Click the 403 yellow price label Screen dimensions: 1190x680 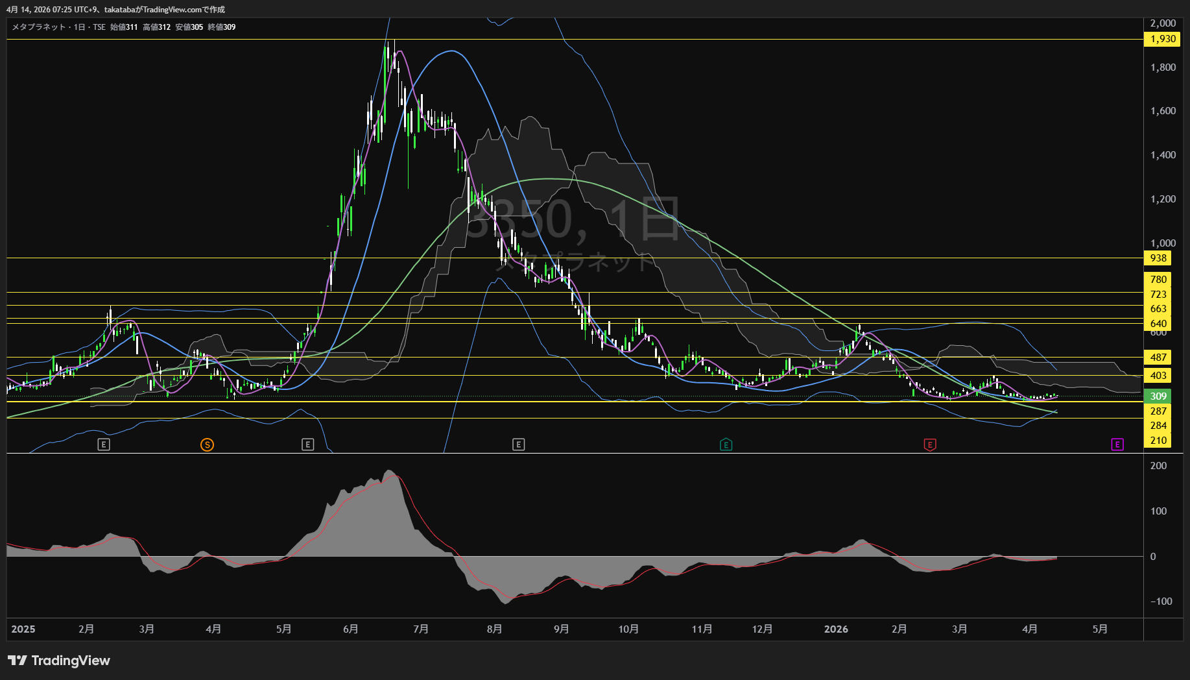pyautogui.click(x=1158, y=376)
